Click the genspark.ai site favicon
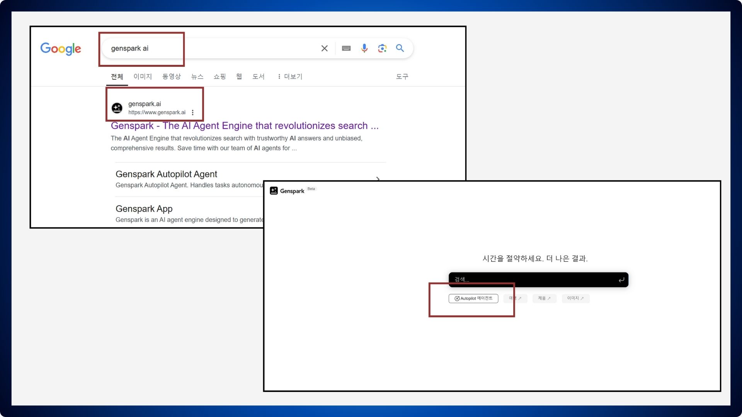This screenshot has width=742, height=417. click(x=117, y=108)
